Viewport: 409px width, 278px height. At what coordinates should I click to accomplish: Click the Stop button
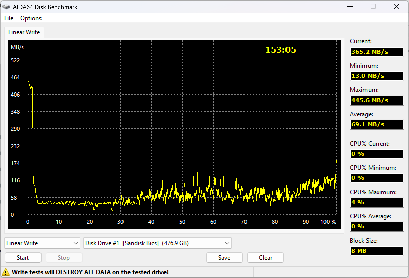(x=64, y=258)
